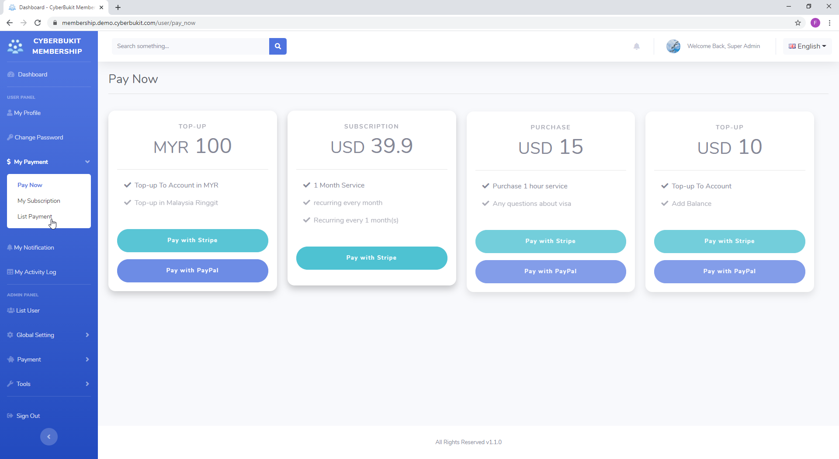This screenshot has height=459, width=839.
Task: Click the Super Admin avatar image
Action: click(x=673, y=46)
